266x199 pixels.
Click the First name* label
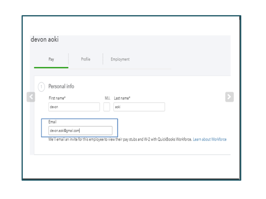tap(57, 98)
